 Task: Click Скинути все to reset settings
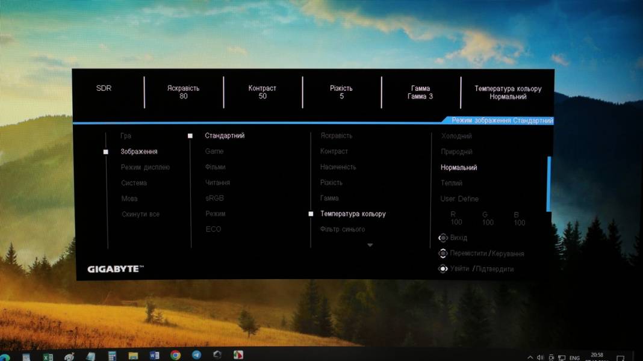click(x=140, y=214)
